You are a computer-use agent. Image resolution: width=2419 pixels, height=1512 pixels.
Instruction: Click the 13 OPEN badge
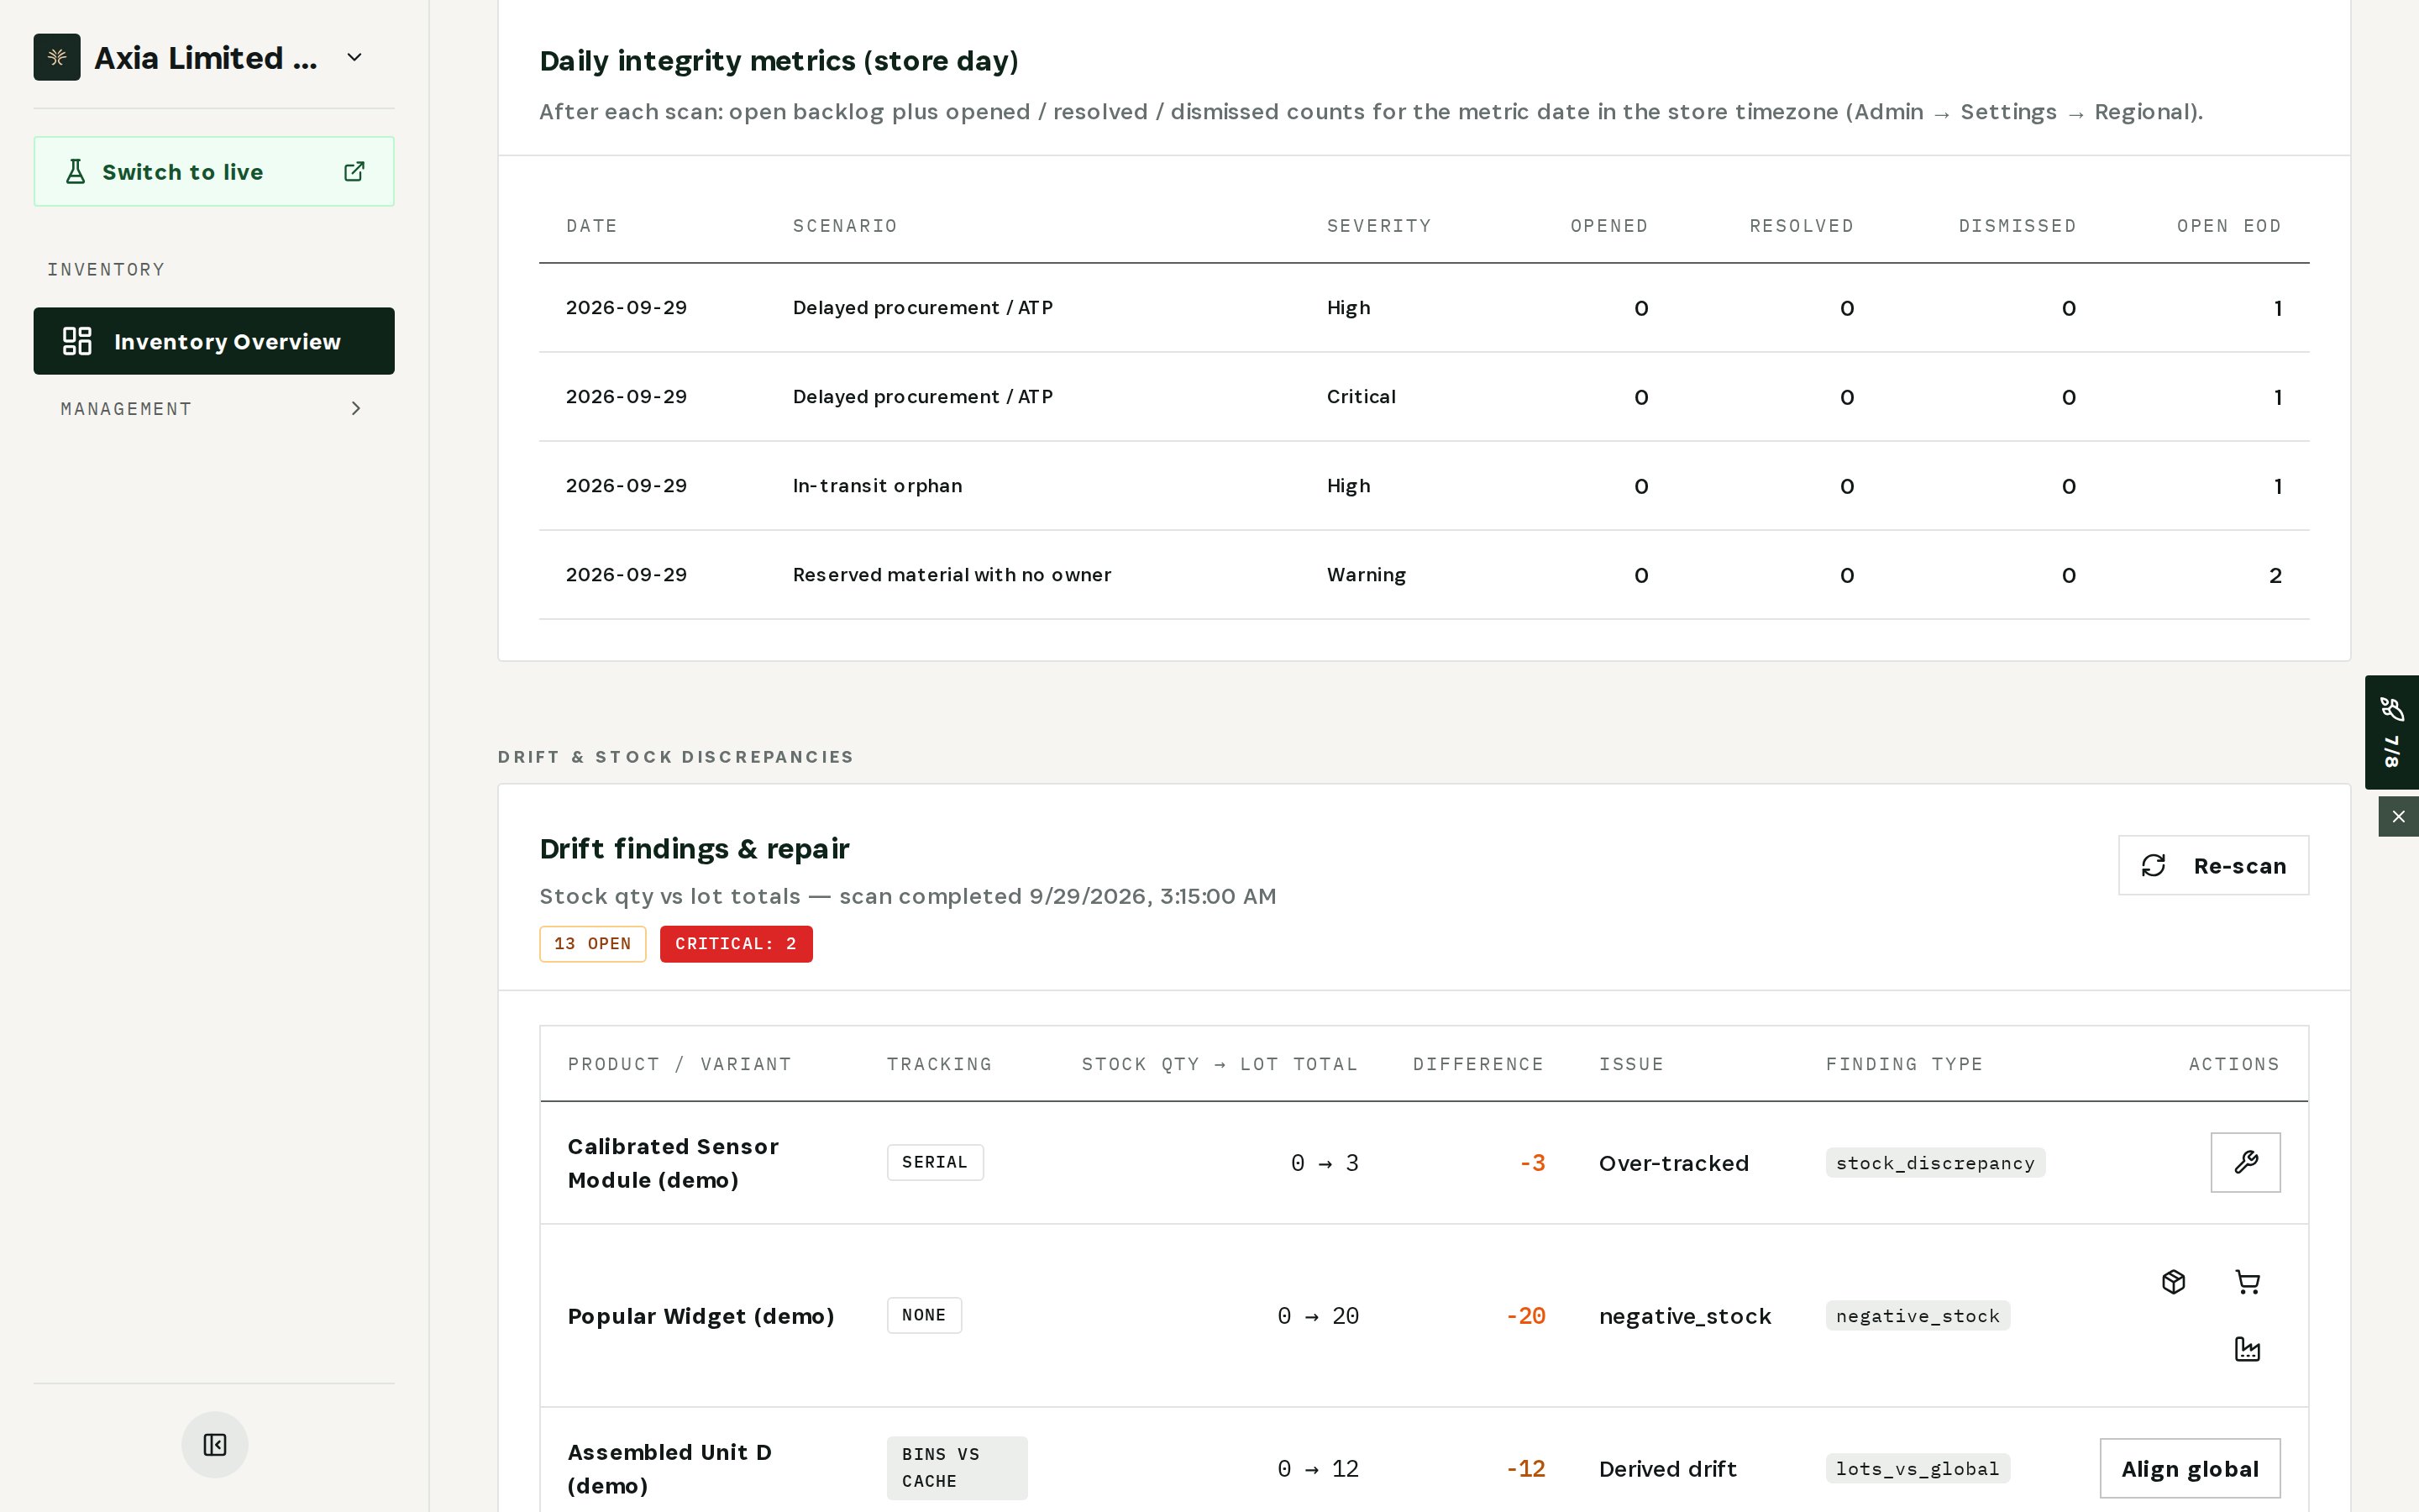(x=593, y=944)
